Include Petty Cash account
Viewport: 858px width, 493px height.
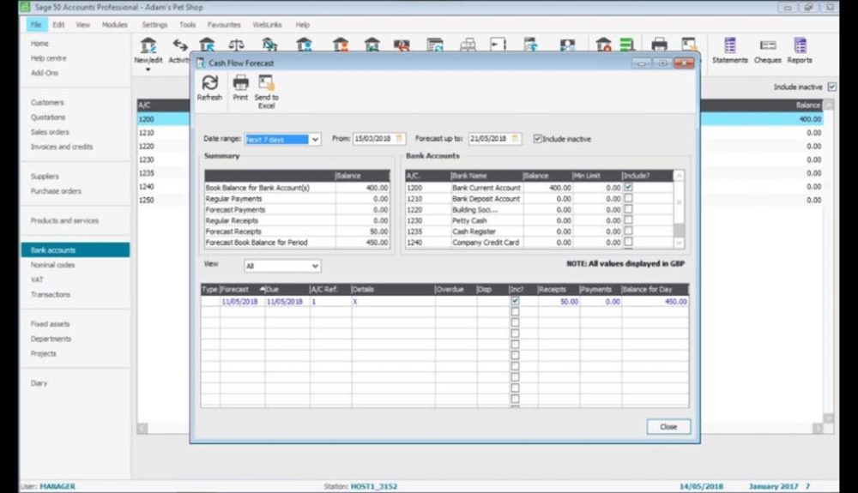click(x=628, y=219)
